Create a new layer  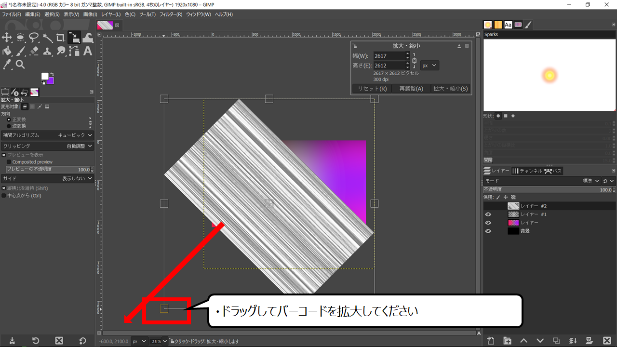pos(491,341)
